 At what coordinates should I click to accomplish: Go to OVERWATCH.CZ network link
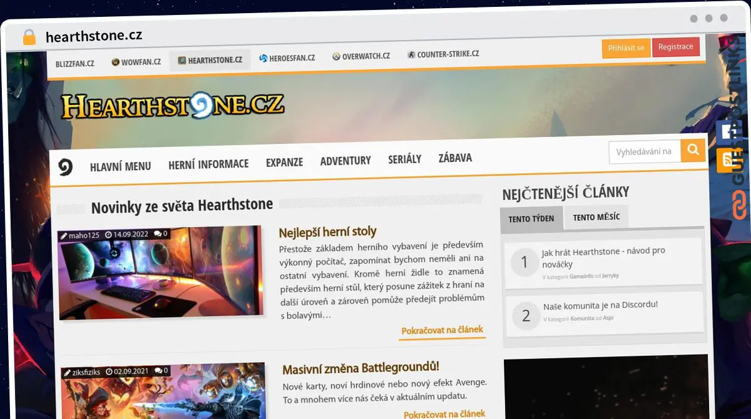pyautogui.click(x=361, y=56)
